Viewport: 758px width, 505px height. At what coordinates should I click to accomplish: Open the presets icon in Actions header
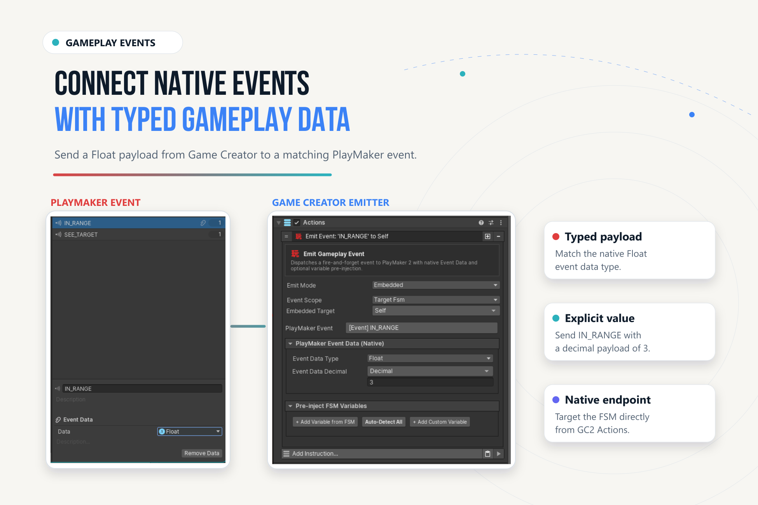pos(491,223)
